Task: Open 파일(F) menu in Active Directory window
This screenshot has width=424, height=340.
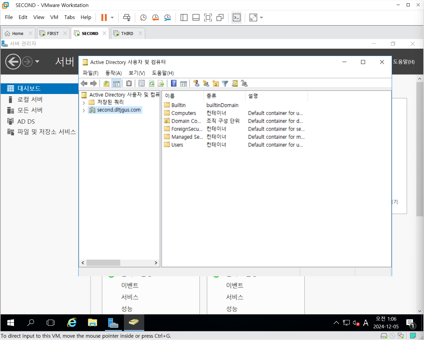Action: [x=91, y=73]
